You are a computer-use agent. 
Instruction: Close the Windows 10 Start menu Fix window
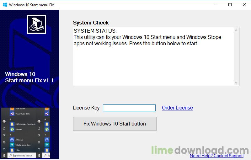(x=244, y=5)
